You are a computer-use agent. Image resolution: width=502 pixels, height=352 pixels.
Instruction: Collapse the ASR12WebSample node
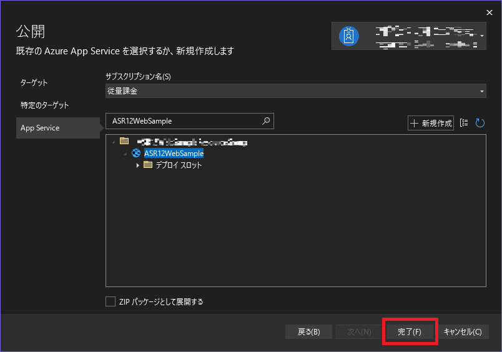point(125,154)
